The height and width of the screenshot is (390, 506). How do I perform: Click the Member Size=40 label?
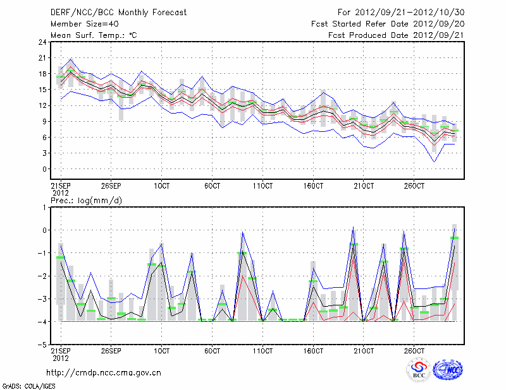(79, 24)
